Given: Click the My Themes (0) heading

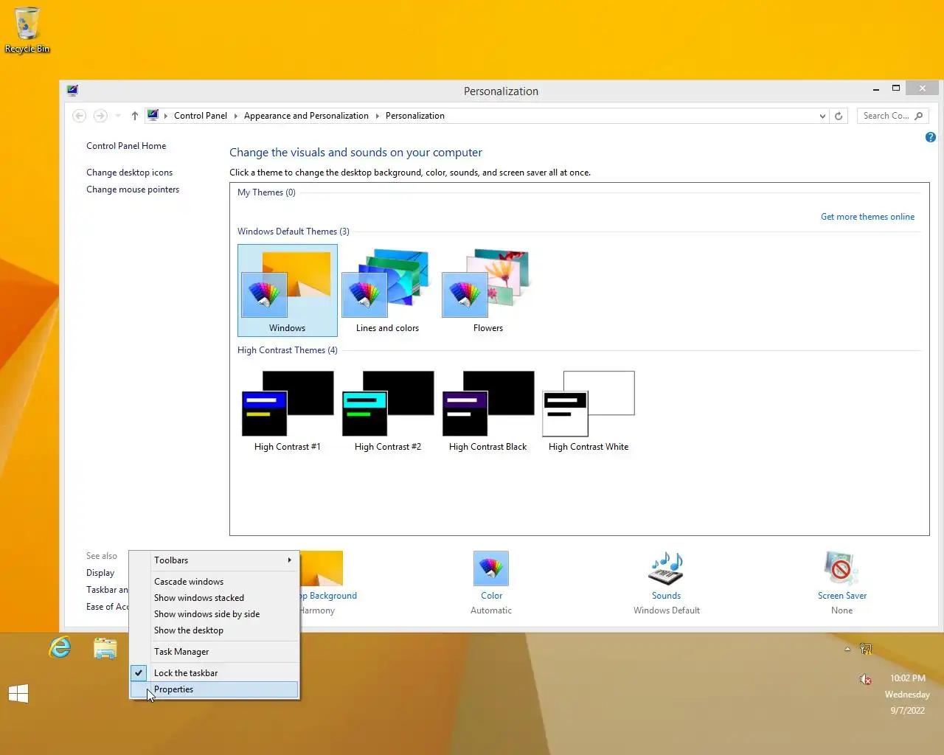Looking at the screenshot, I should click(x=266, y=192).
